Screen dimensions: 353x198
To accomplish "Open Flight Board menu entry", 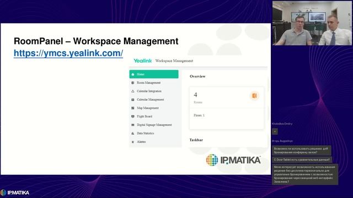I will coord(145,116).
